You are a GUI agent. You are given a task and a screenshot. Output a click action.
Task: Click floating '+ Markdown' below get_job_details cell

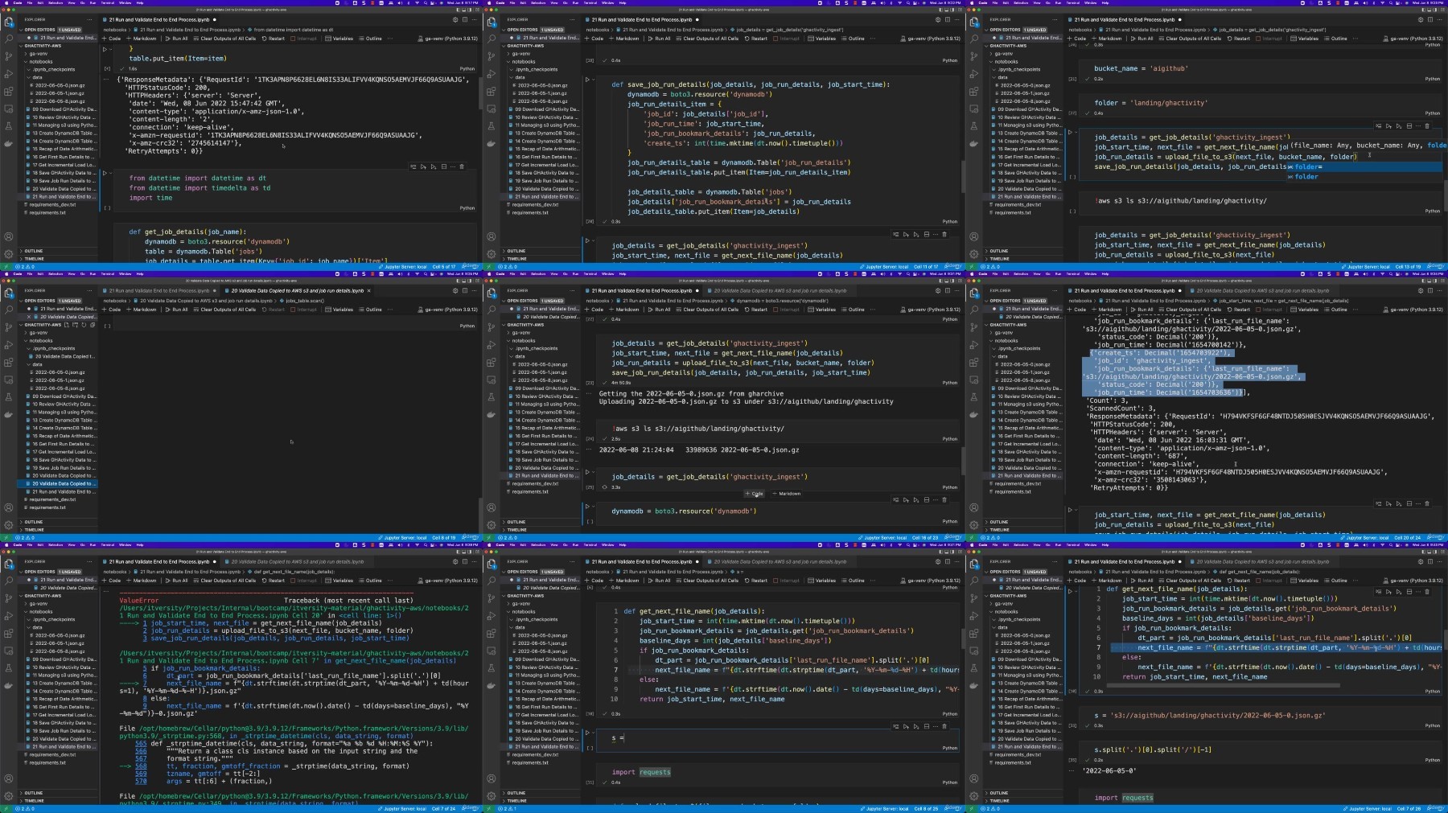[787, 493]
